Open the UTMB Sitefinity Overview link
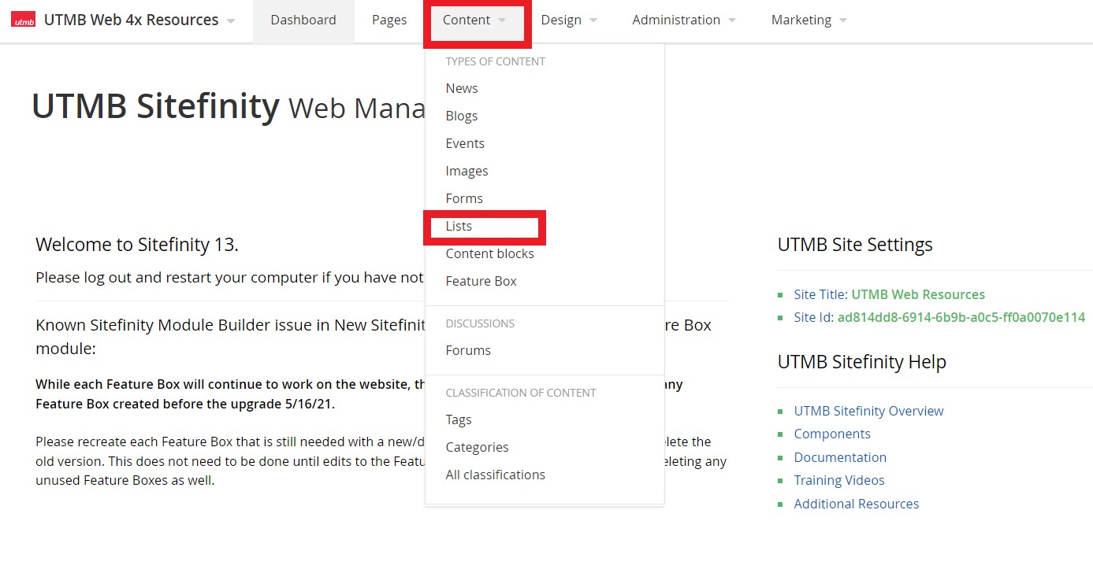Screen dimensions: 1093x569 868,410
